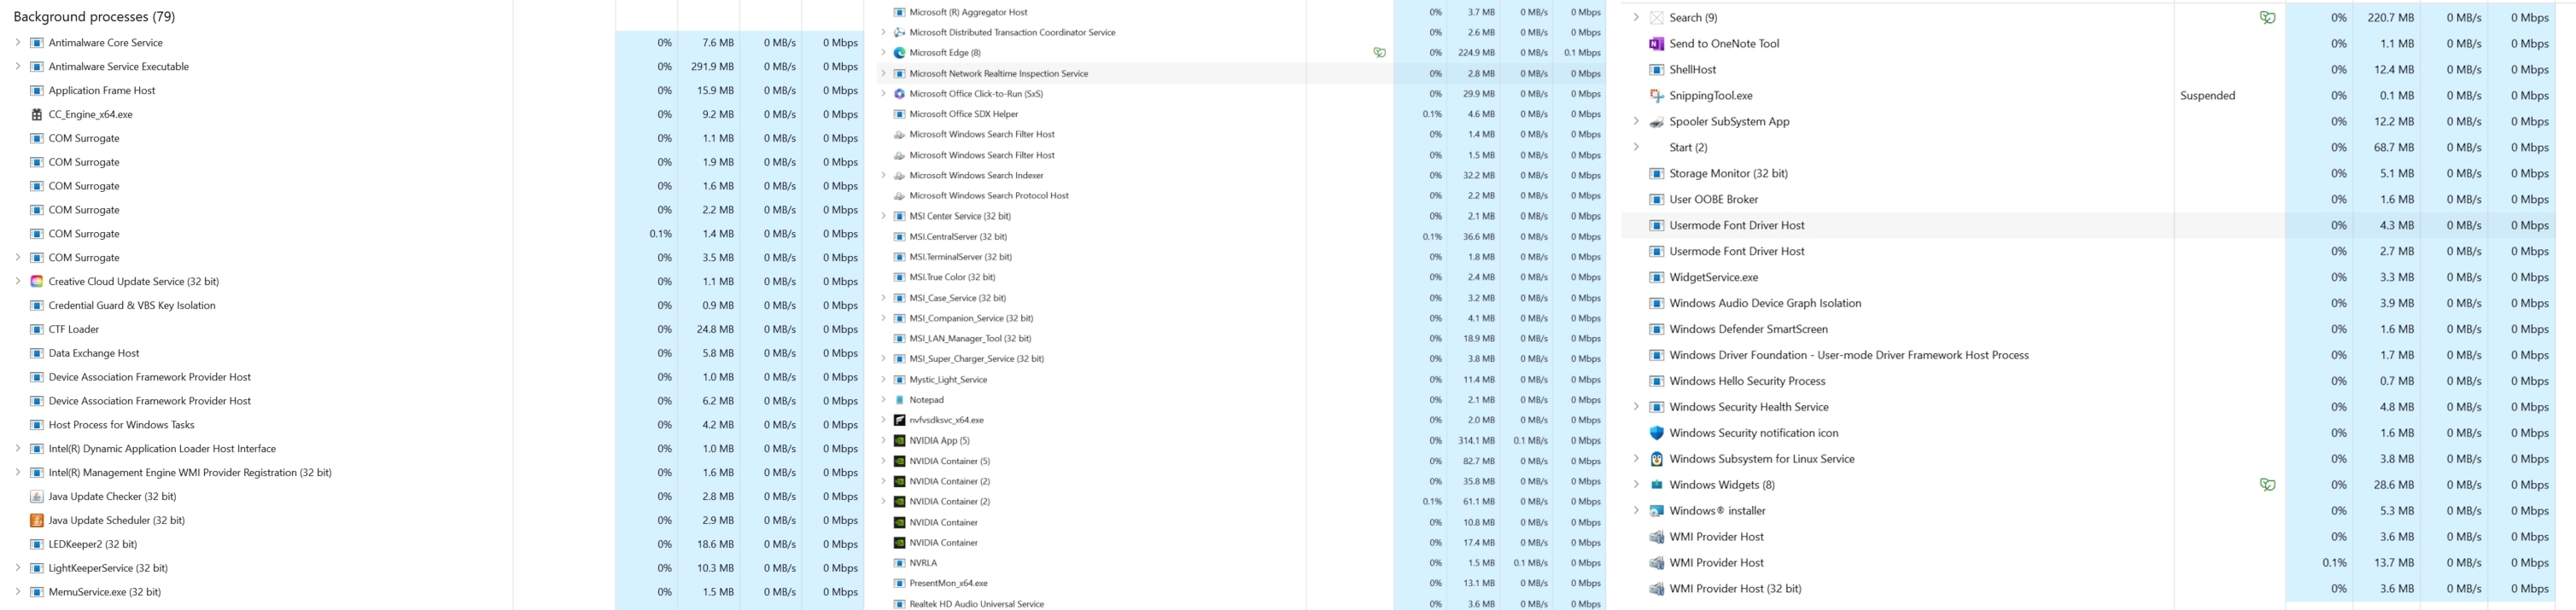Click the Creative Cloud Update Service icon

(37, 281)
